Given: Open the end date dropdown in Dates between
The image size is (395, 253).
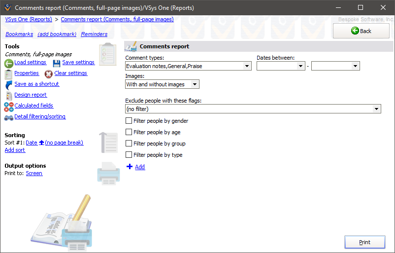Looking at the screenshot, I should coord(355,66).
